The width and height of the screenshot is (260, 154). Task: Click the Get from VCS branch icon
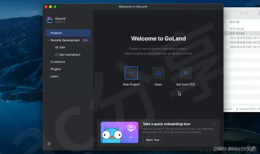[x=185, y=73]
